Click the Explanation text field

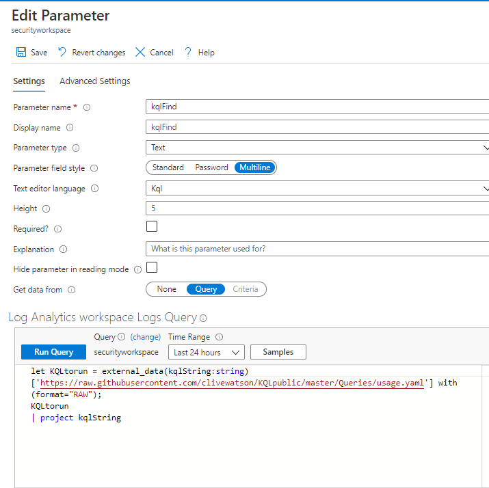[x=318, y=249]
